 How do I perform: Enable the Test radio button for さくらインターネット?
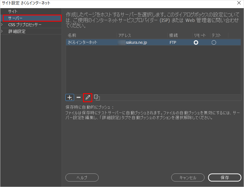point(214,42)
